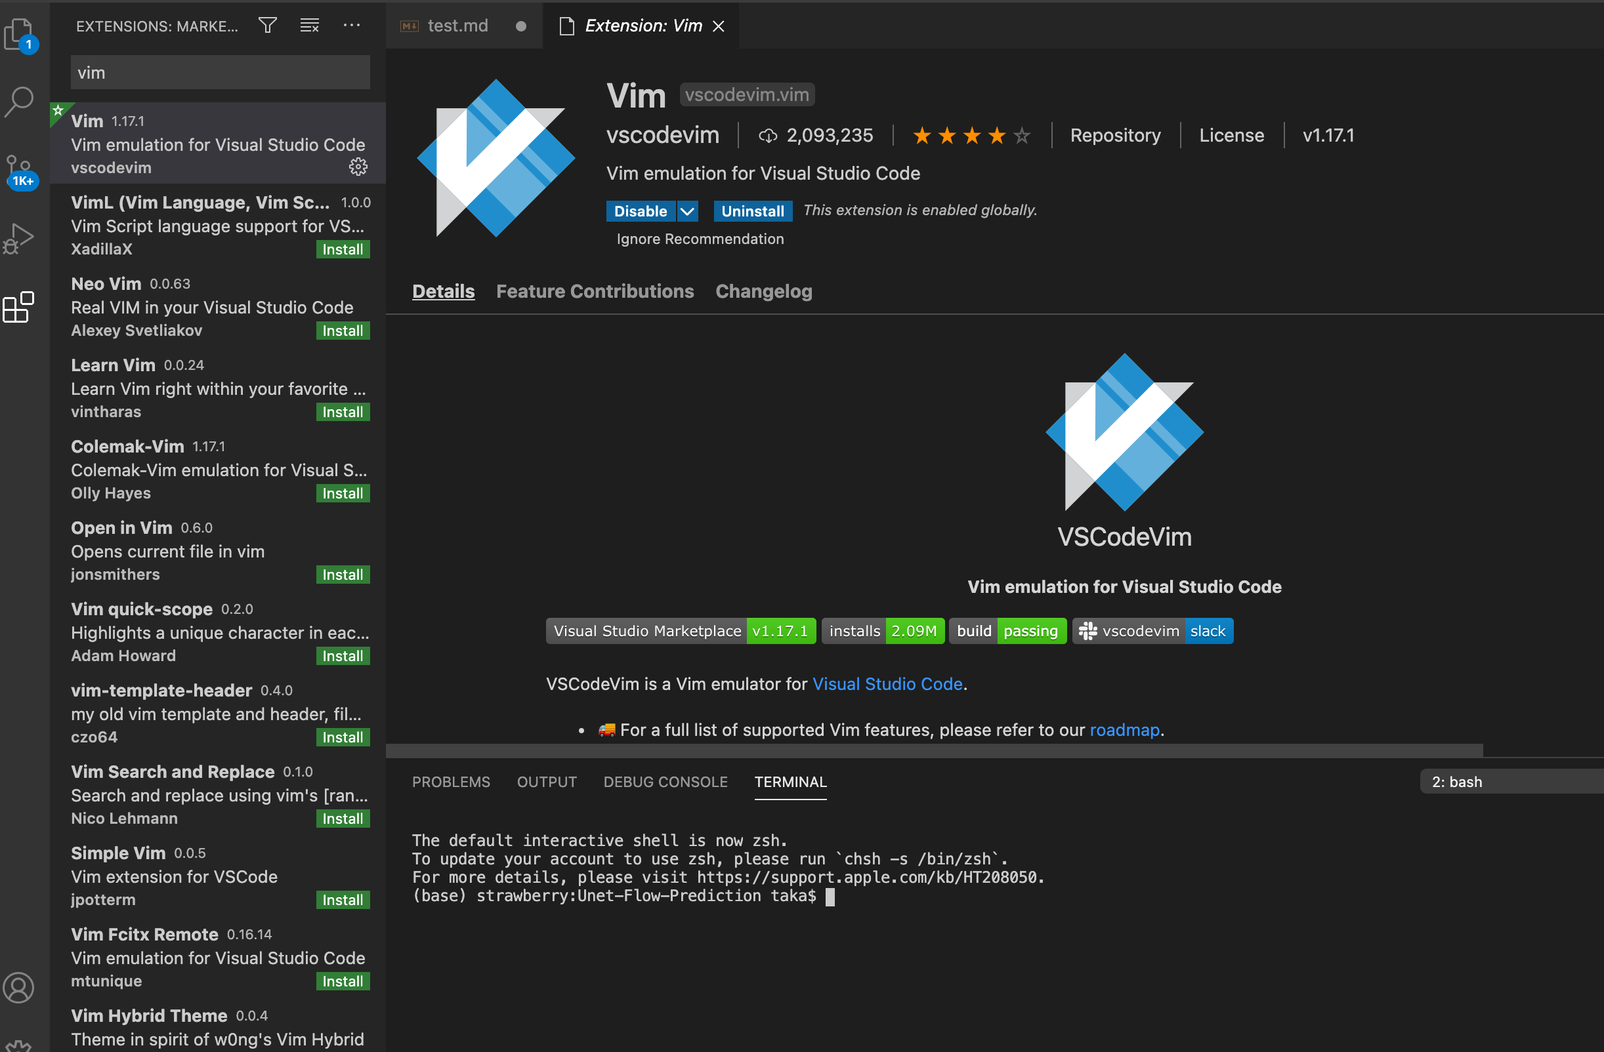This screenshot has height=1052, width=1604.
Task: Install the Neo Vim extension
Action: pos(343,331)
